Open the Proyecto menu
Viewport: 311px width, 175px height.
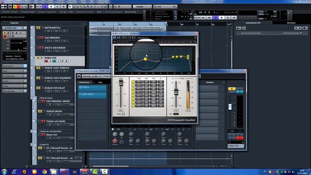28,1
